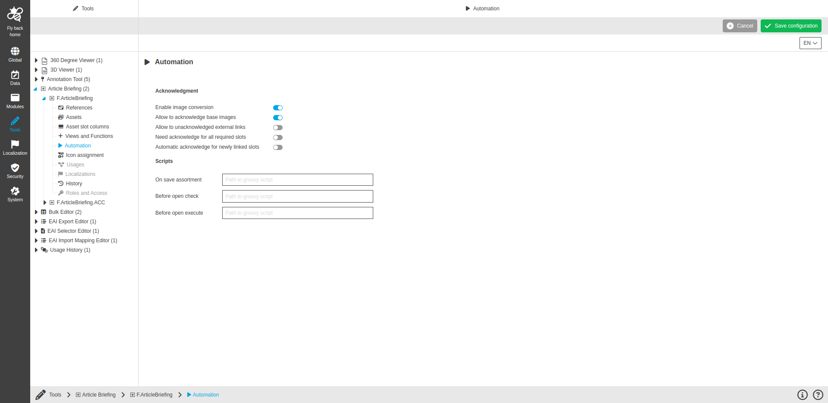Select the Data section in the sidebar
828x403 pixels.
(15, 78)
